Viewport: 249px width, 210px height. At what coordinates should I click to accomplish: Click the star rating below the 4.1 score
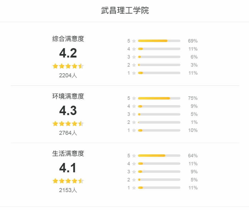point(68,181)
